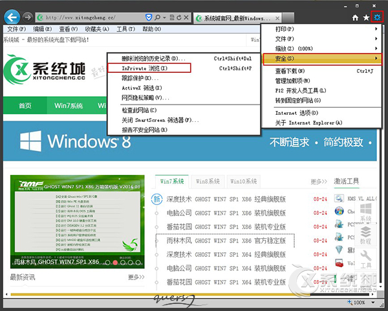The image size is (388, 311).
Task: Select the highlighted red carousel dot
Action: coord(115,263)
